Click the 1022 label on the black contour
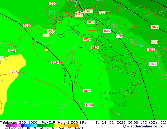Screen dimensions: 167x129 [x=119, y=36]
